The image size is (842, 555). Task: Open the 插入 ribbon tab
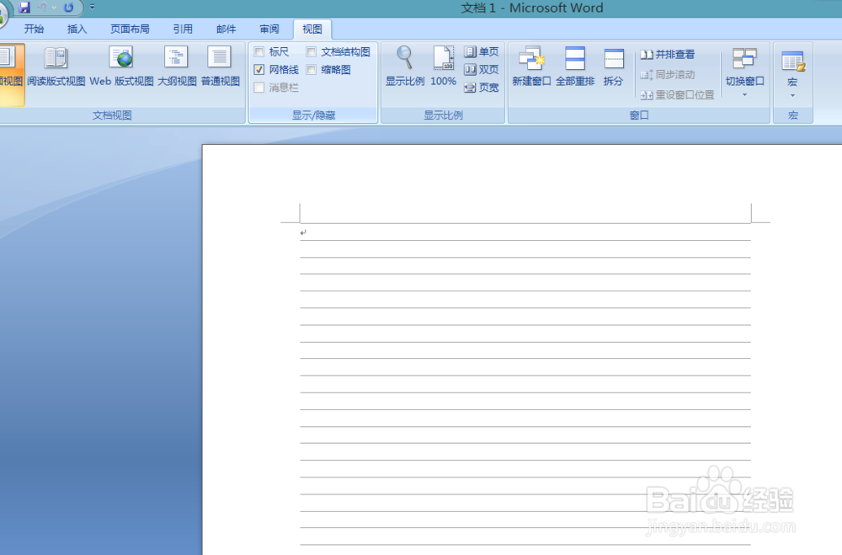pos(77,29)
